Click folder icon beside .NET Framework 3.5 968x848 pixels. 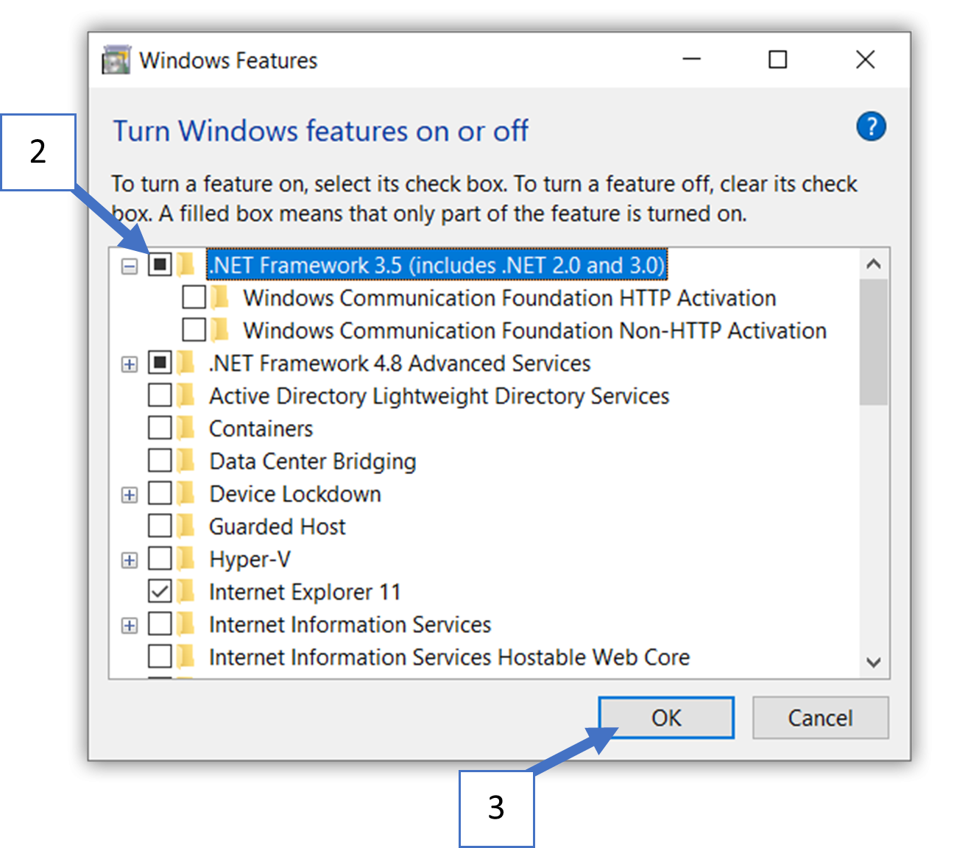pos(186,264)
